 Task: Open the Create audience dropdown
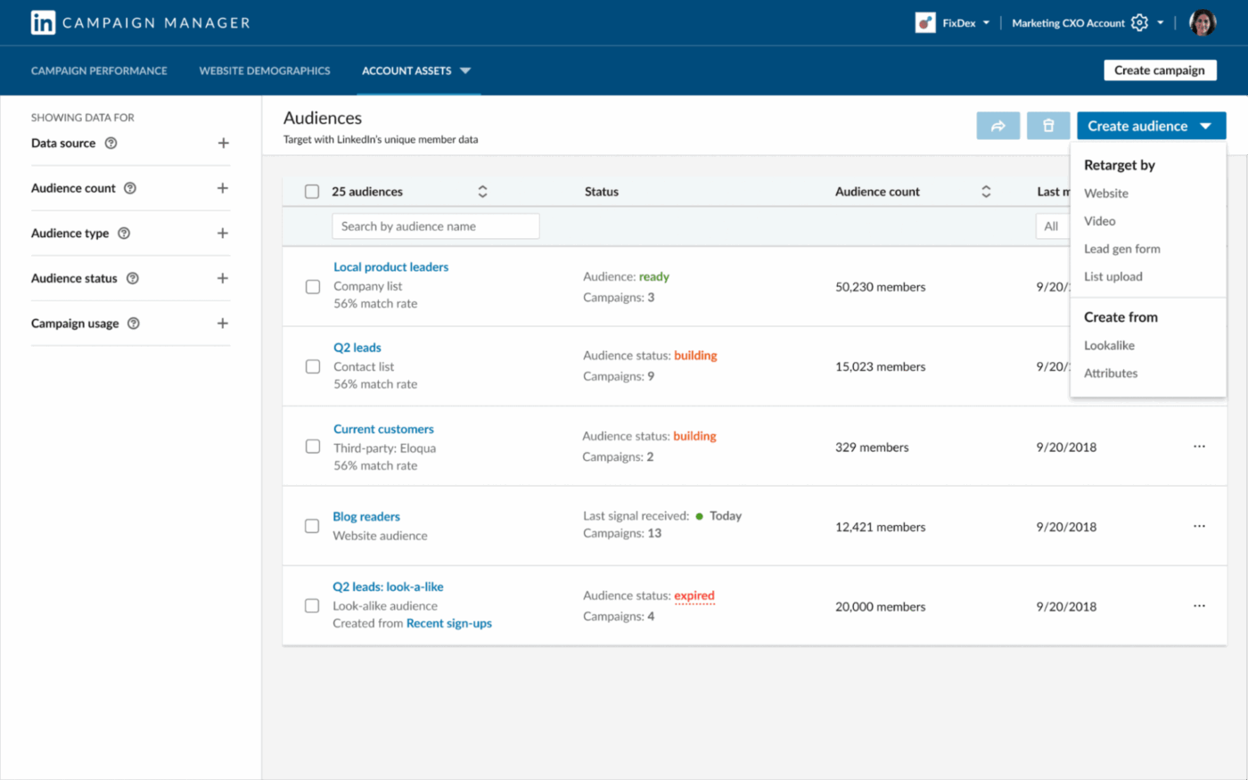[x=1151, y=125]
